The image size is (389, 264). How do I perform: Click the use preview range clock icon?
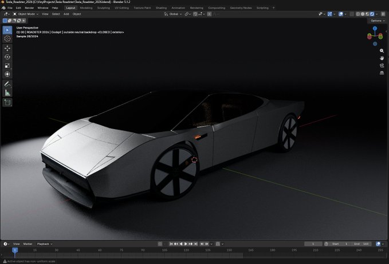[x=326, y=244]
